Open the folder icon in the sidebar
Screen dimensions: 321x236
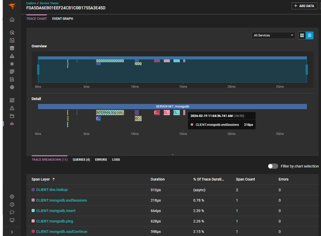coord(12,116)
